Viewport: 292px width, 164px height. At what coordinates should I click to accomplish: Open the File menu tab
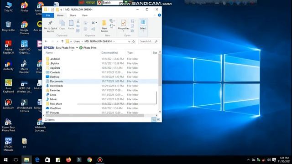pos(48,15)
